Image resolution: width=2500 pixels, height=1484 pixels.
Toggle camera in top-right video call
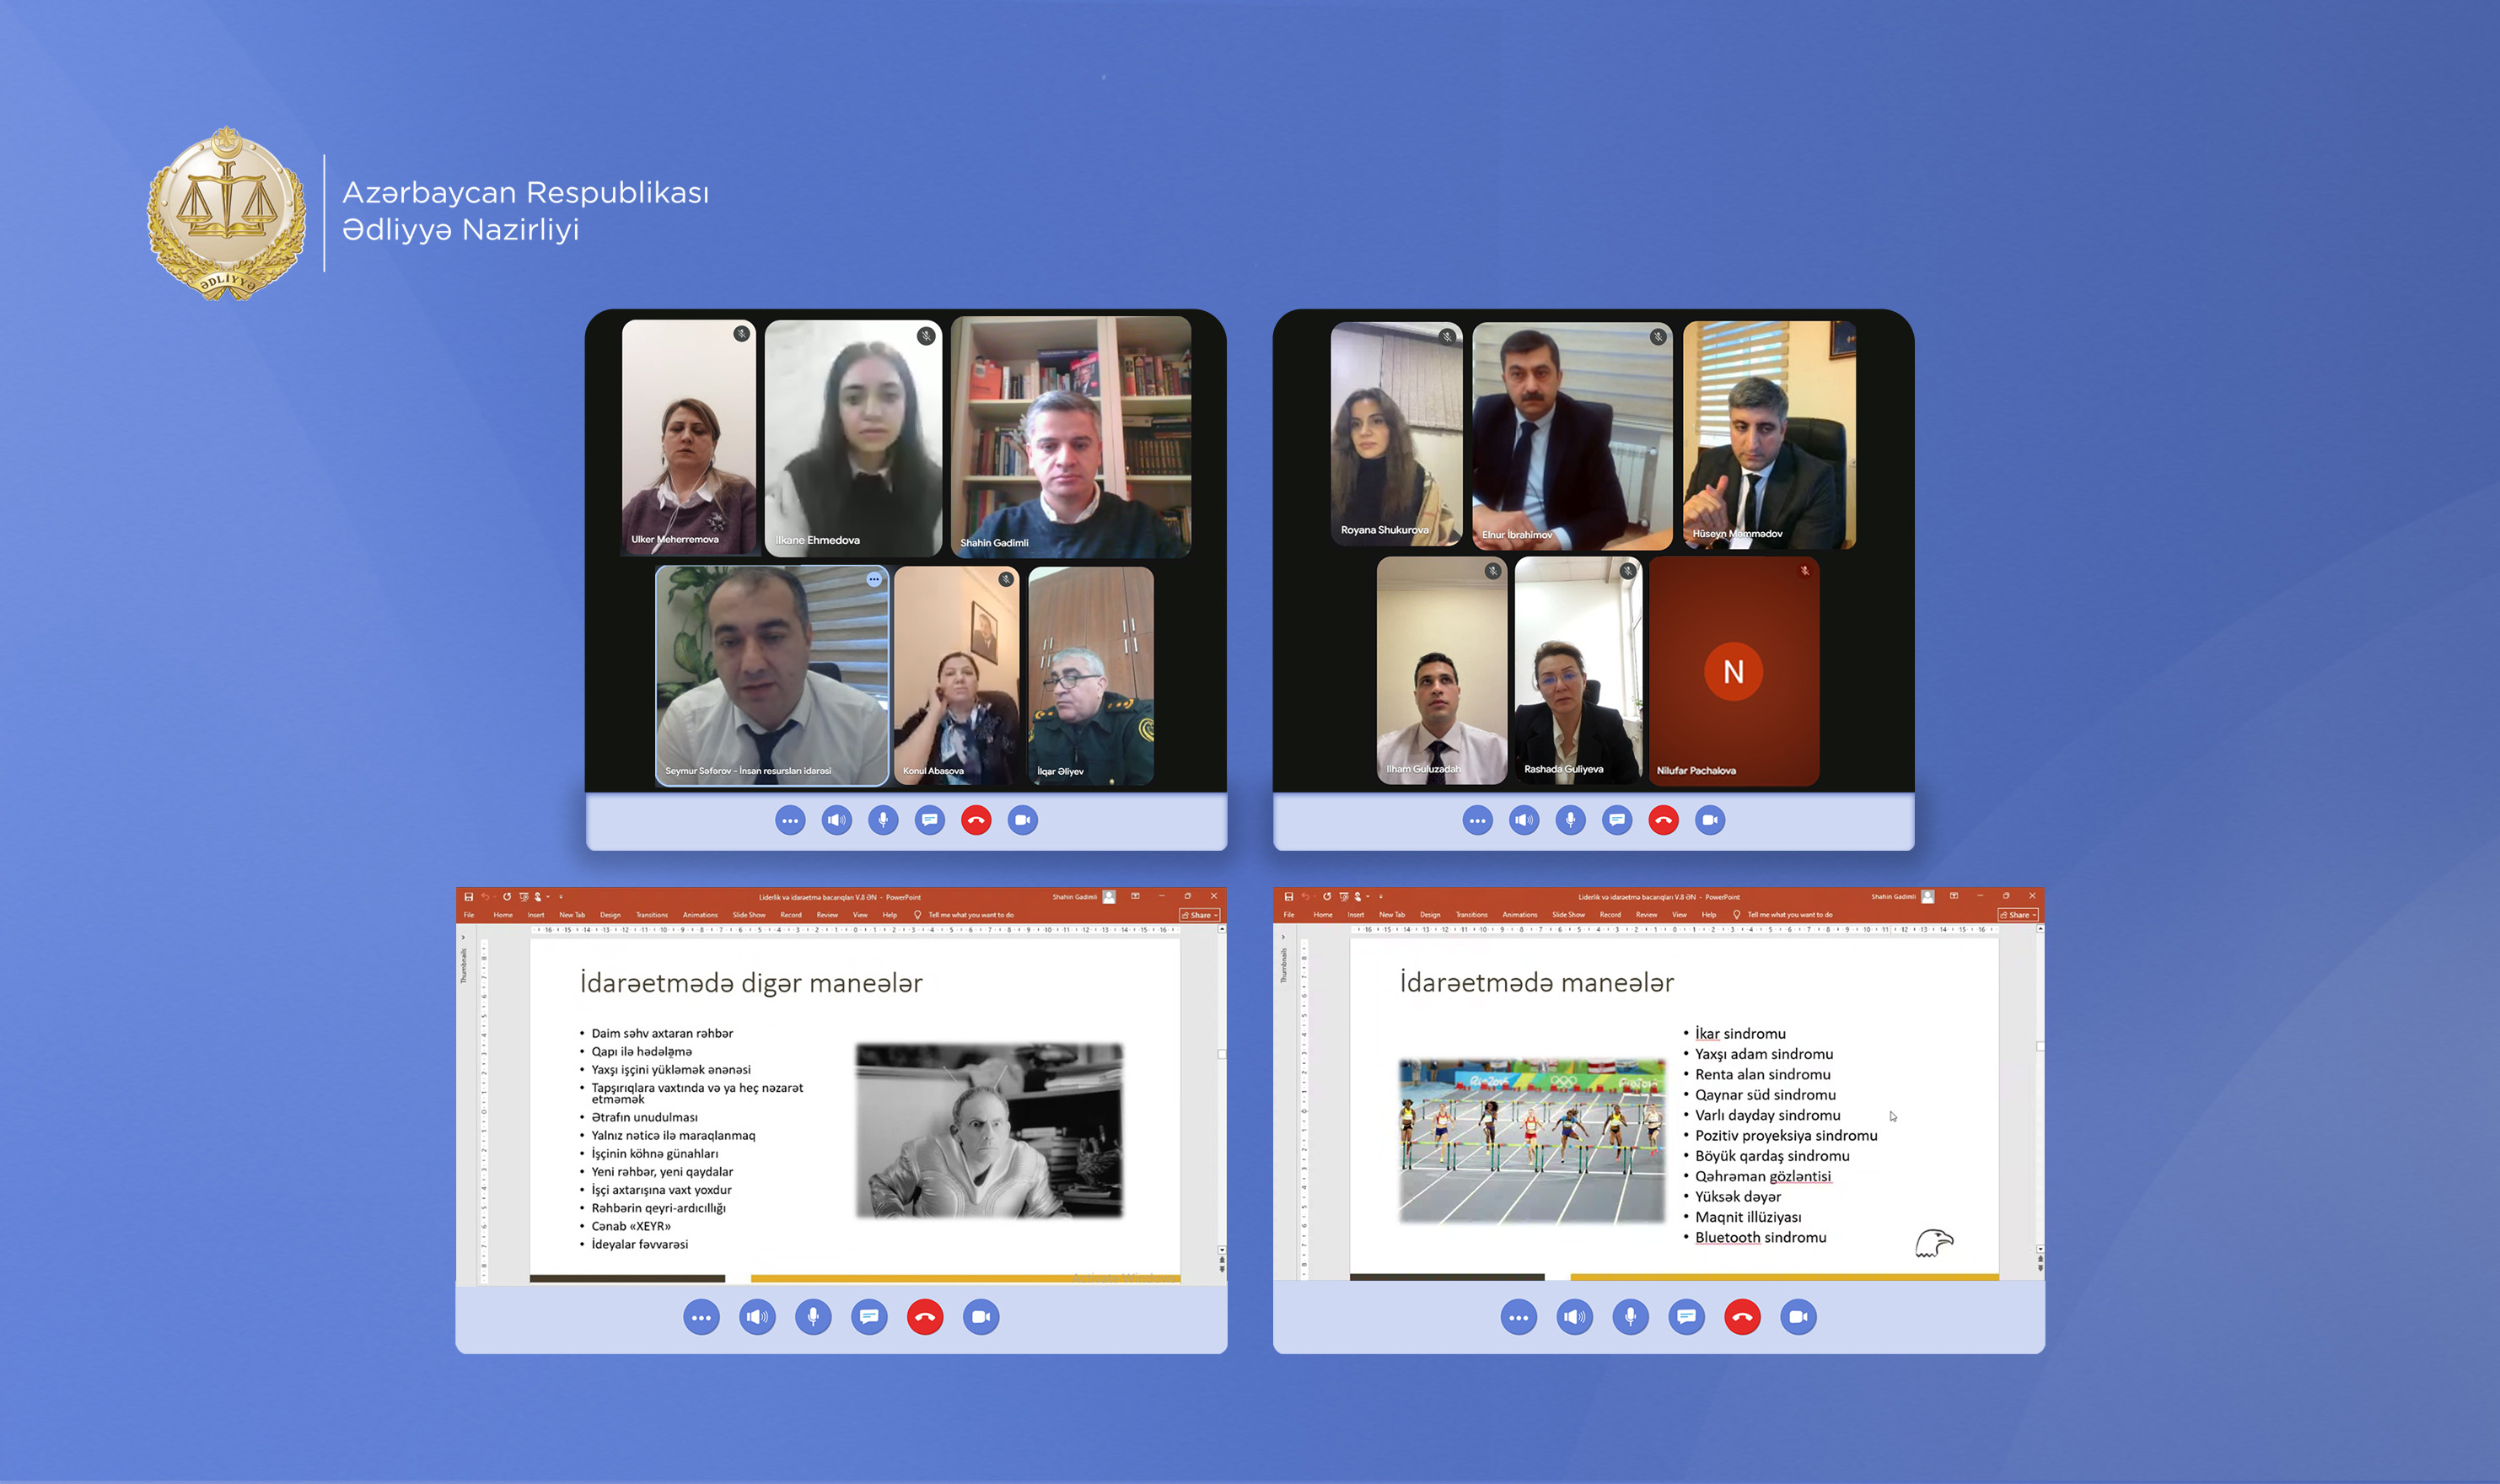point(1710,820)
